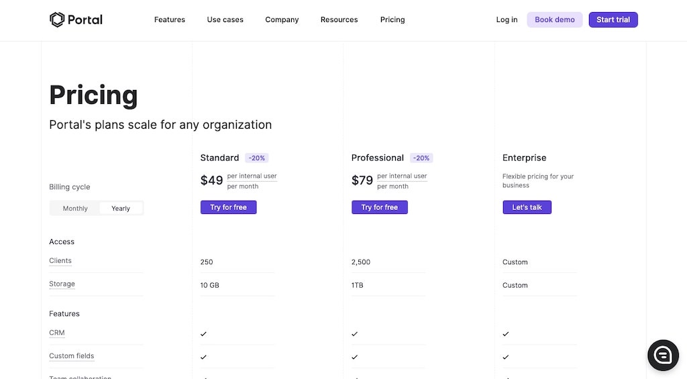Select Yearly billing cycle

click(121, 209)
